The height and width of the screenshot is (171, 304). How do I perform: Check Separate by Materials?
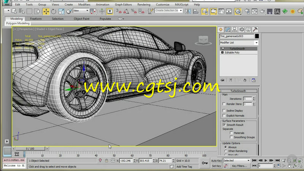[x=231, y=133]
